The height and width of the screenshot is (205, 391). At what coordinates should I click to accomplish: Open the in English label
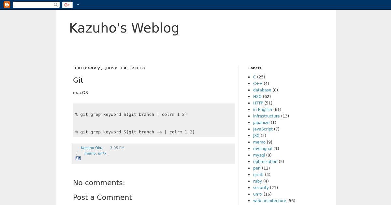(263, 110)
